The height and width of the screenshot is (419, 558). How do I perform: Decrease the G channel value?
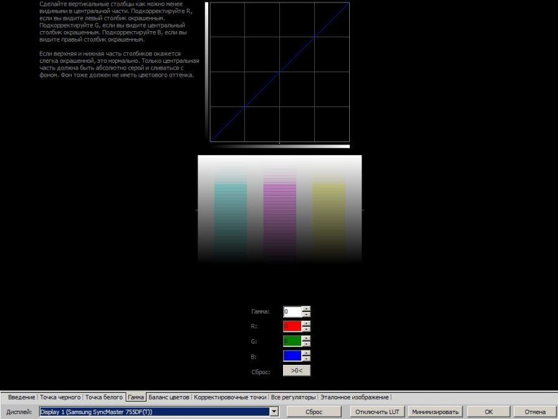coord(306,344)
